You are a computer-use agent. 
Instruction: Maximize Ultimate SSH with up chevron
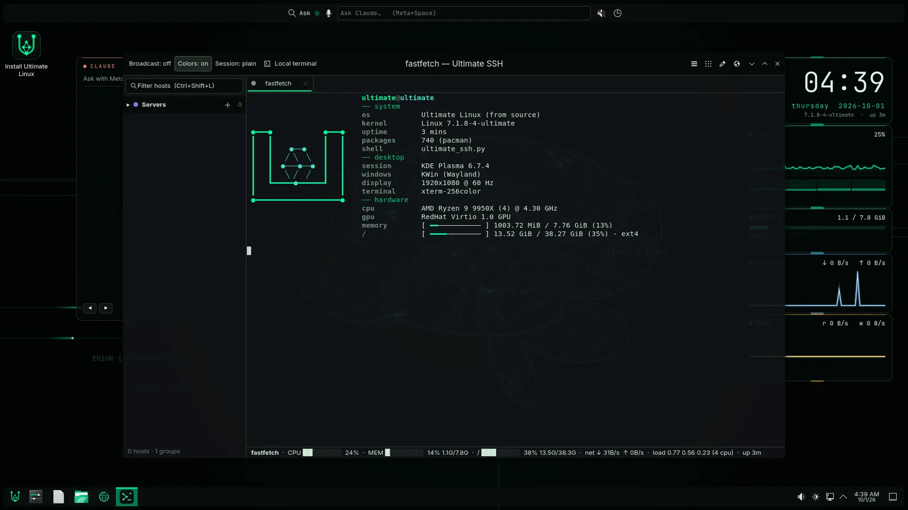point(764,64)
